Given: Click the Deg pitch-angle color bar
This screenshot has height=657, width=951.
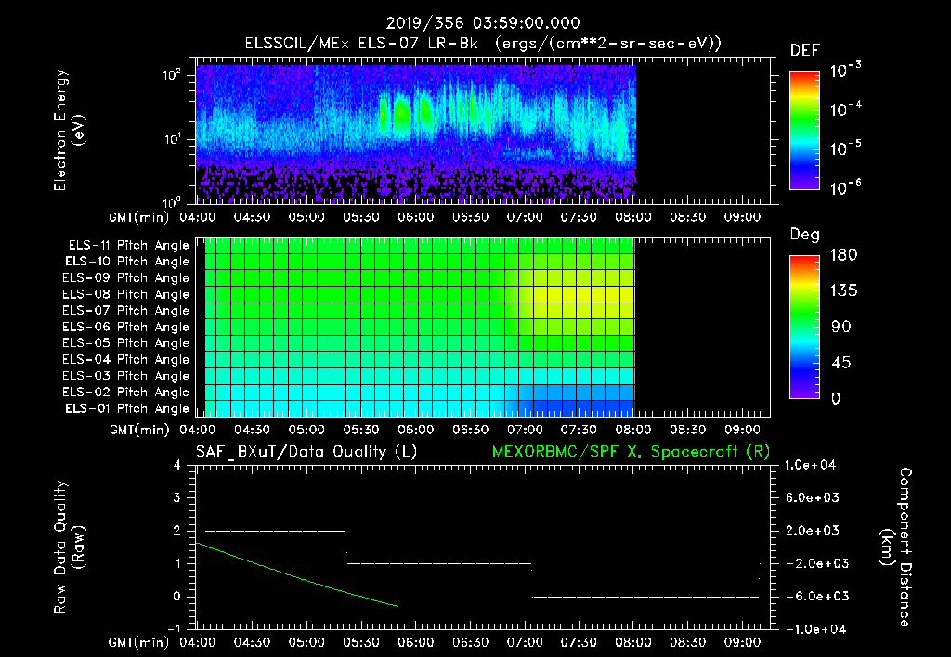Looking at the screenshot, I should (804, 328).
